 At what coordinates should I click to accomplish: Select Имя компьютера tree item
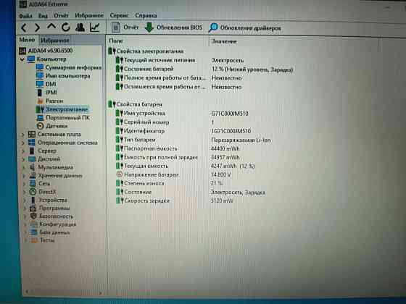point(63,76)
